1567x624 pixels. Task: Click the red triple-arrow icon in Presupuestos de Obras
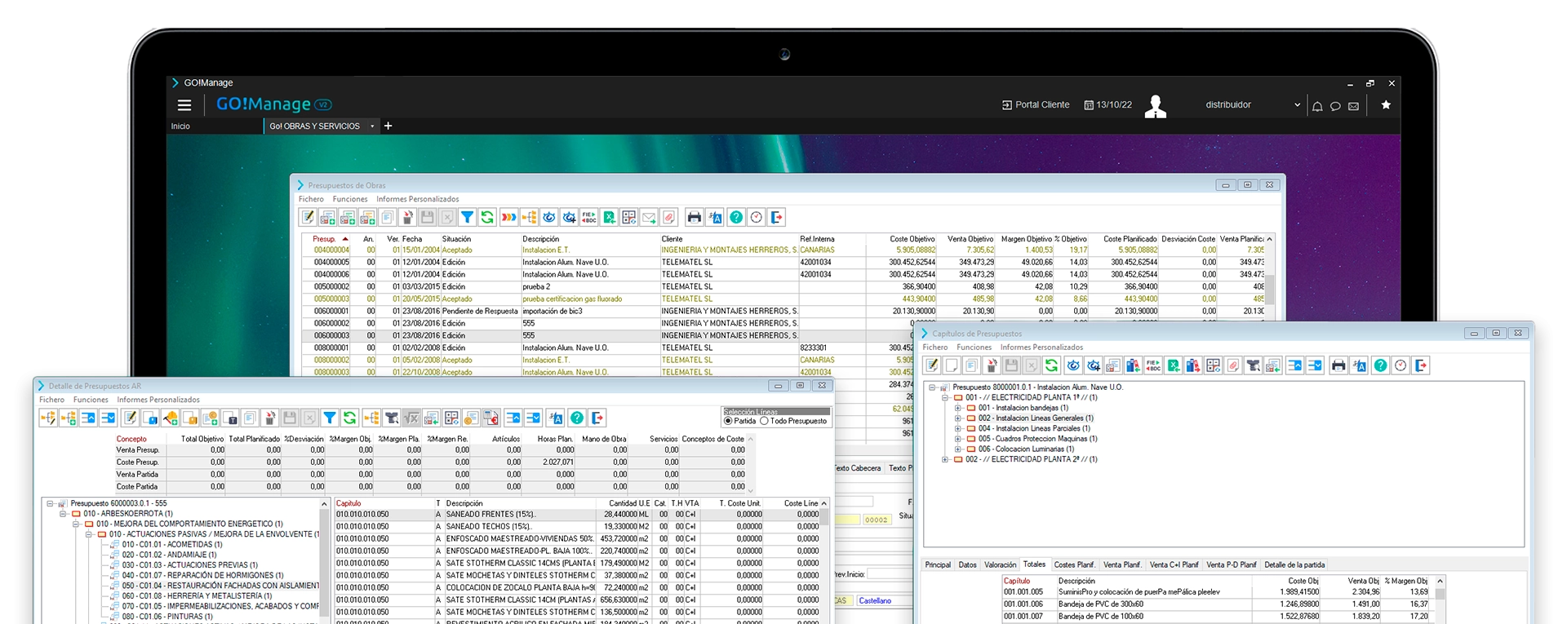[508, 217]
